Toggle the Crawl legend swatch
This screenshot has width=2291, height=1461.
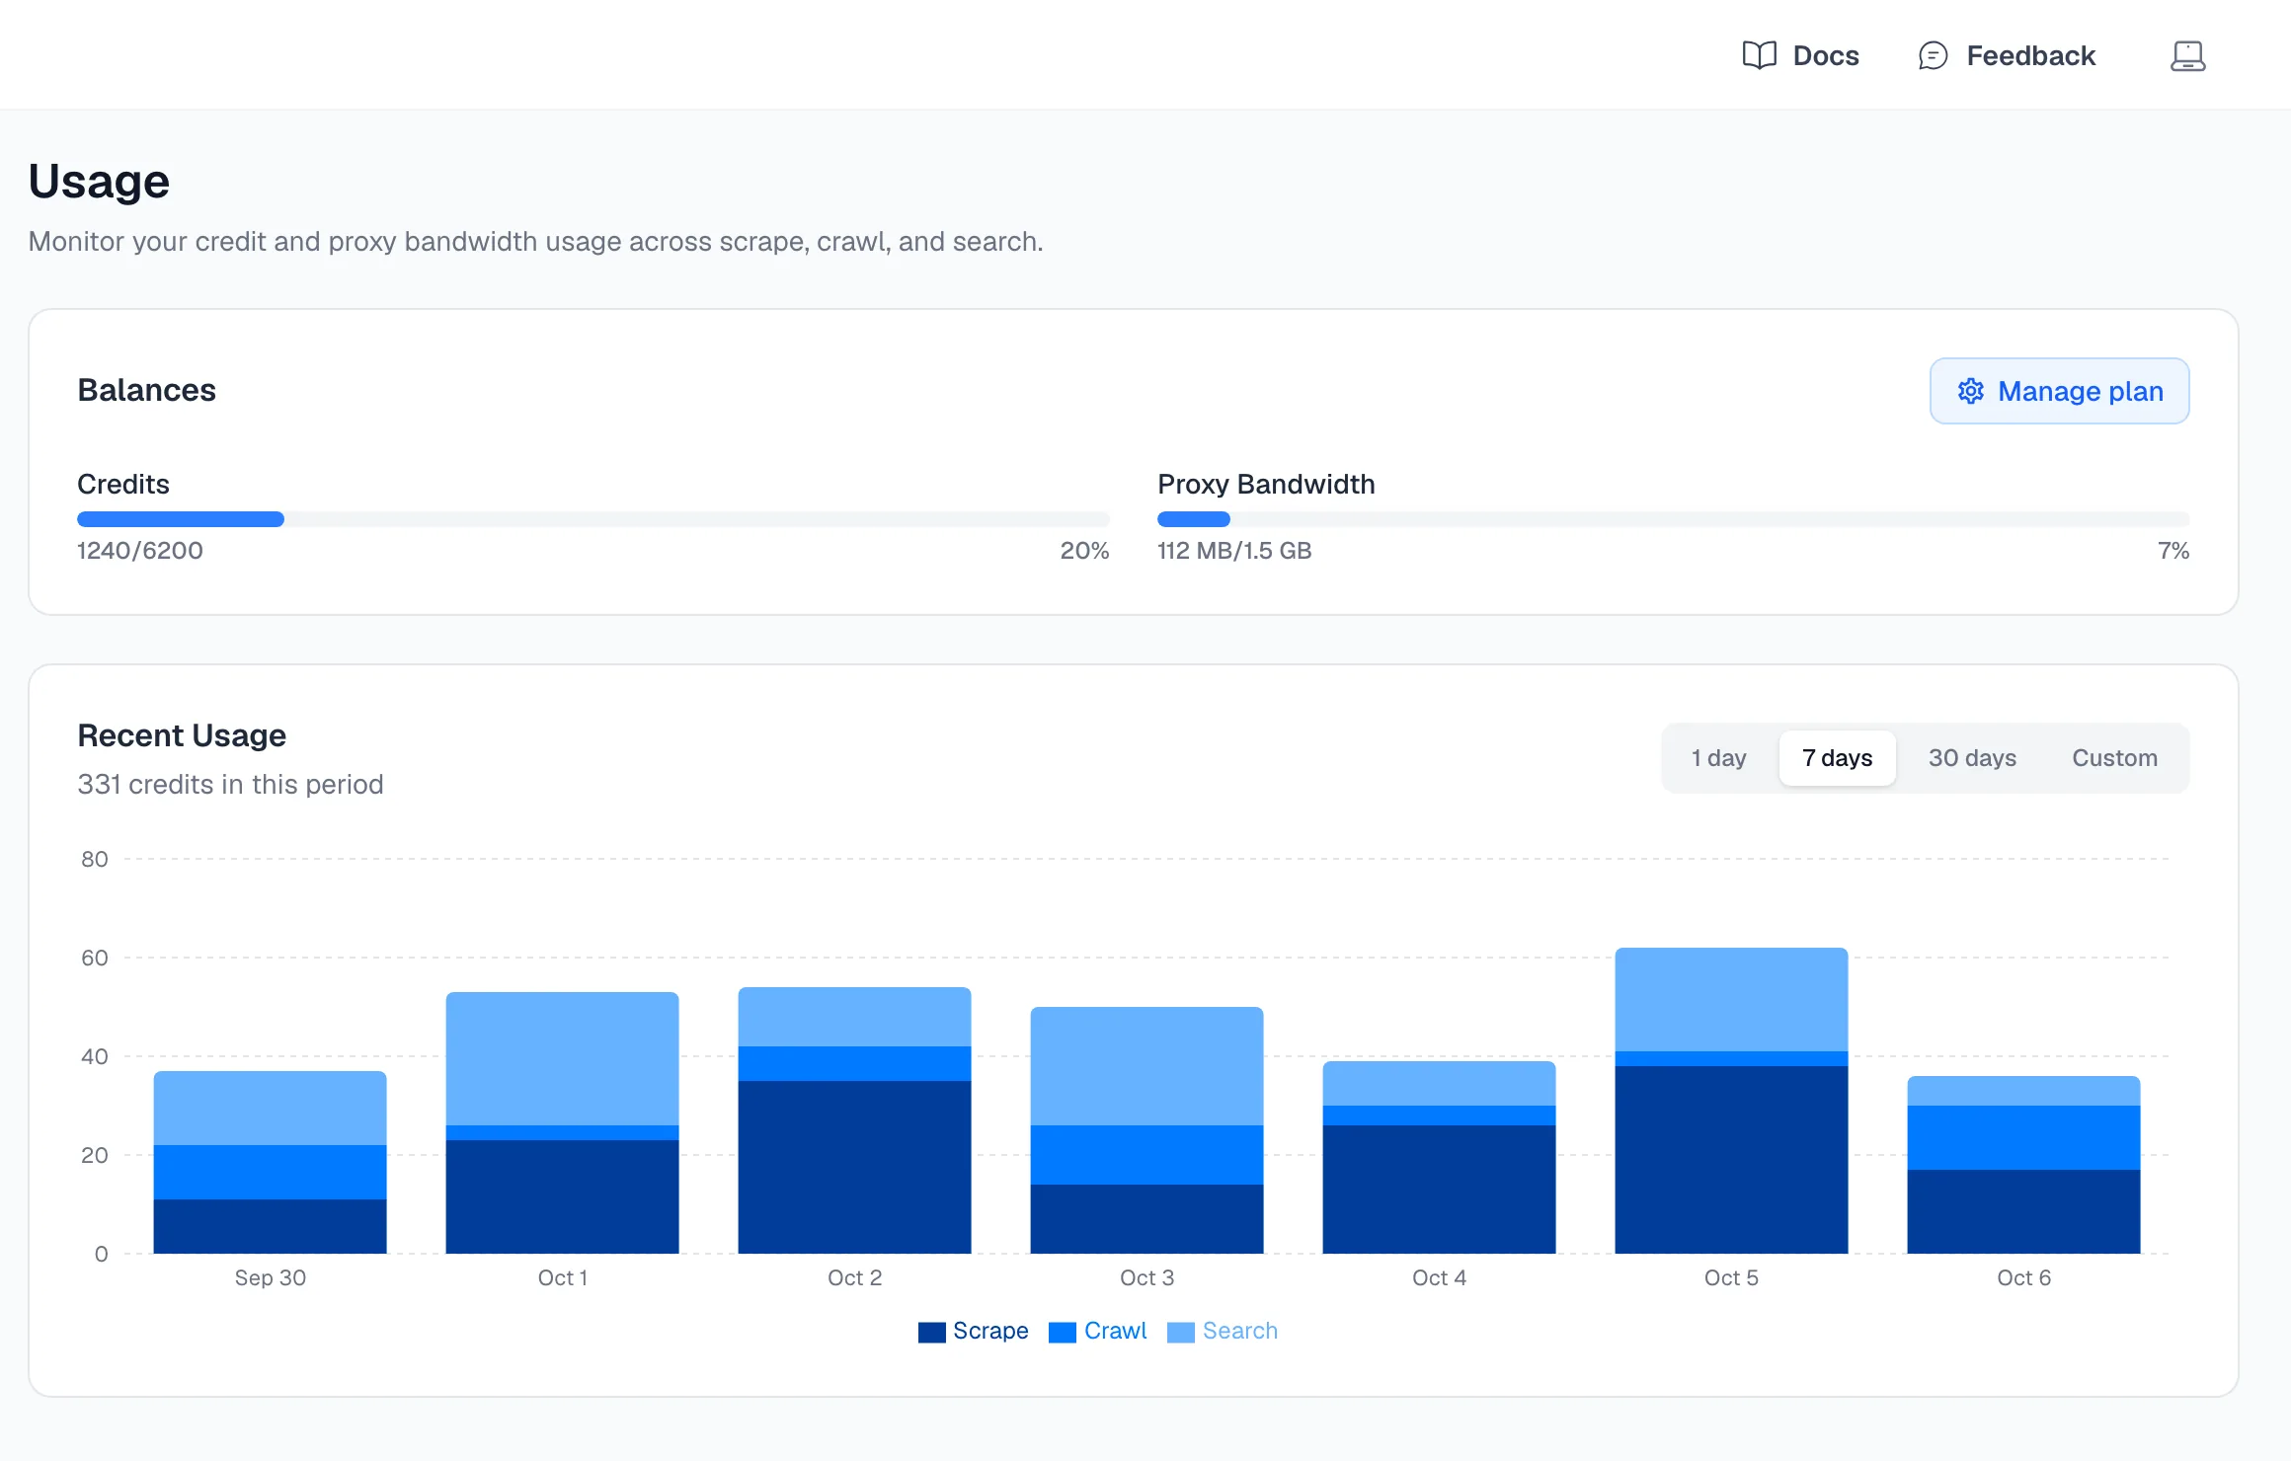tap(1063, 1332)
